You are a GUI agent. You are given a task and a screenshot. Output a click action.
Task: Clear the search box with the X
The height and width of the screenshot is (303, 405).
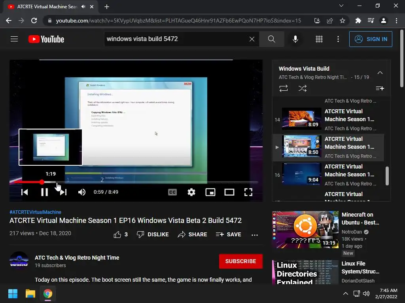[252, 39]
